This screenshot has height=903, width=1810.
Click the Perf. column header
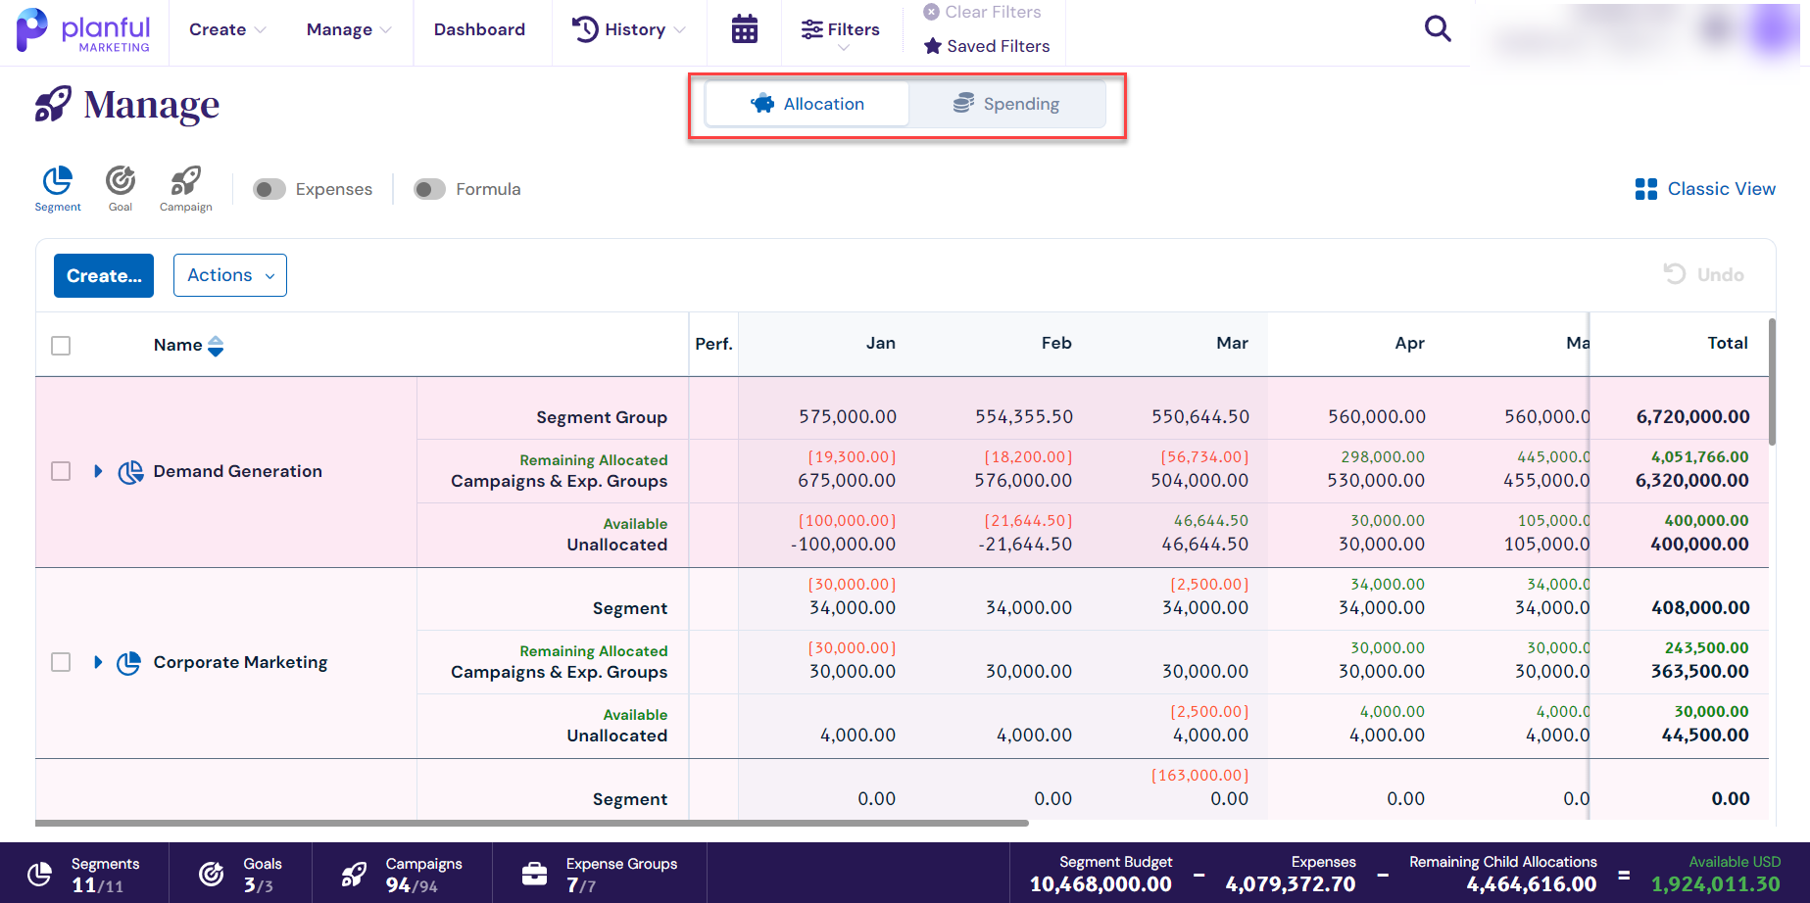[x=713, y=344]
